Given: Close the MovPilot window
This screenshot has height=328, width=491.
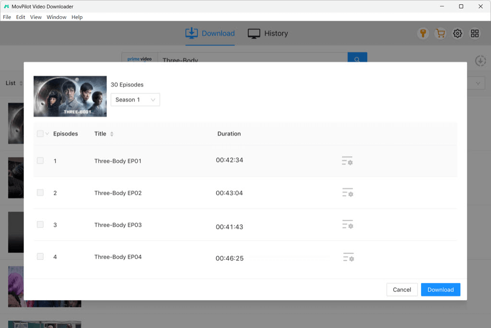Looking at the screenshot, I should pos(480,6).
